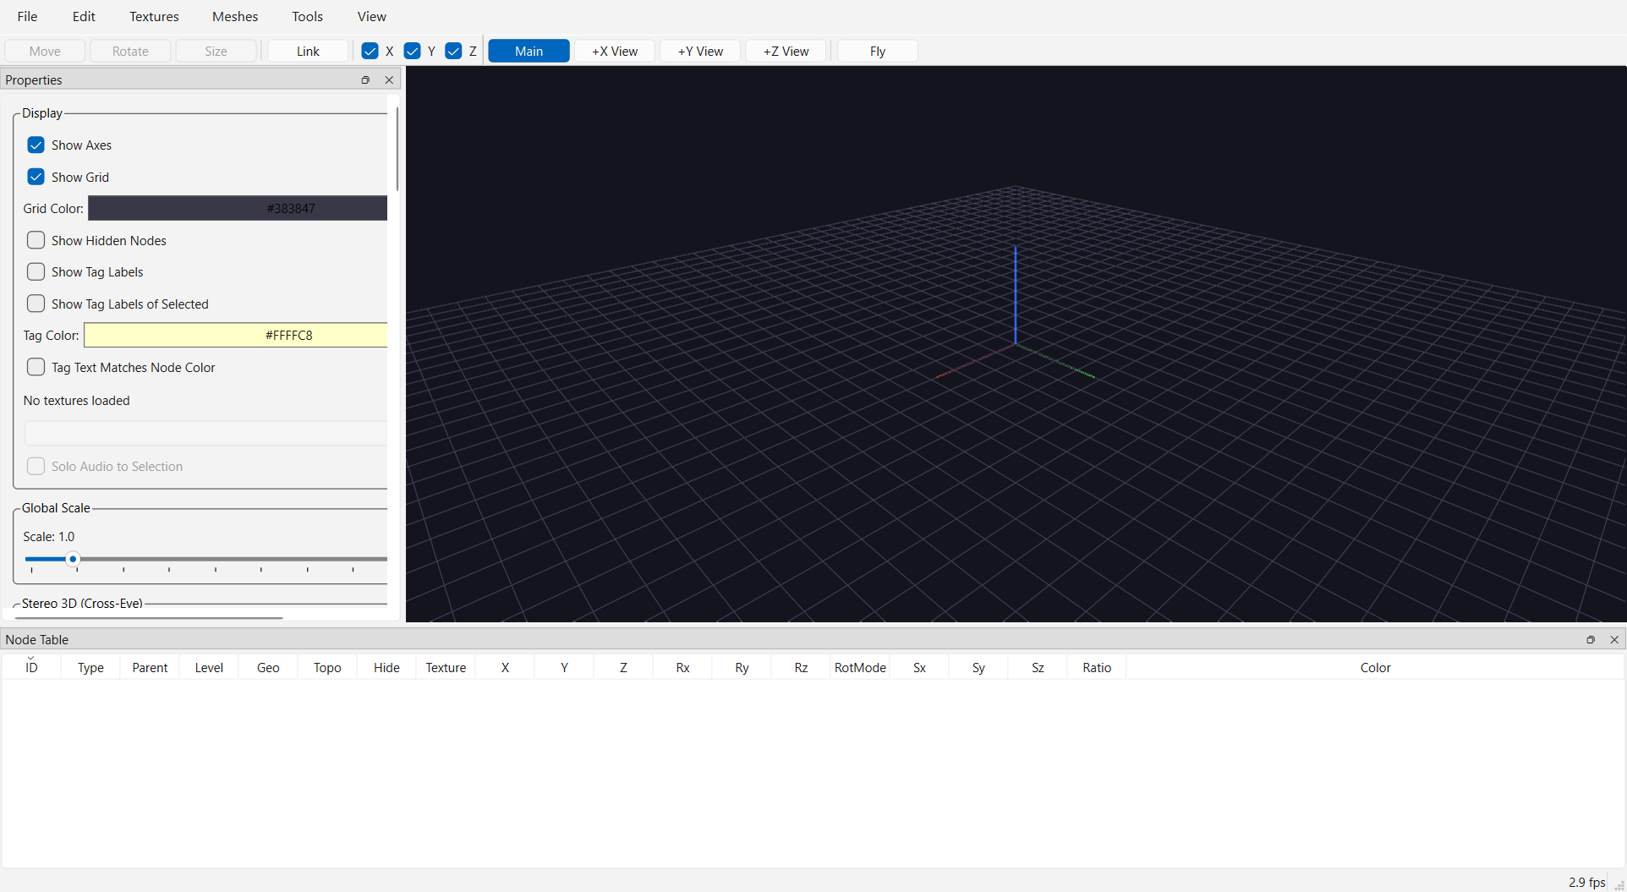Sort Node Table by Hide column
The width and height of the screenshot is (1627, 892).
(386, 667)
